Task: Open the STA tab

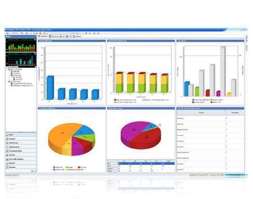Action: point(69,36)
